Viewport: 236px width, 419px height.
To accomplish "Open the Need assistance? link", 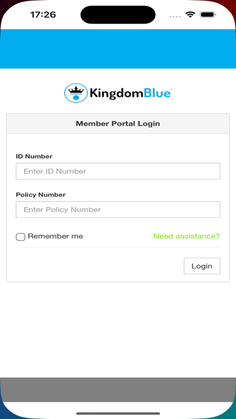I will tap(187, 236).
